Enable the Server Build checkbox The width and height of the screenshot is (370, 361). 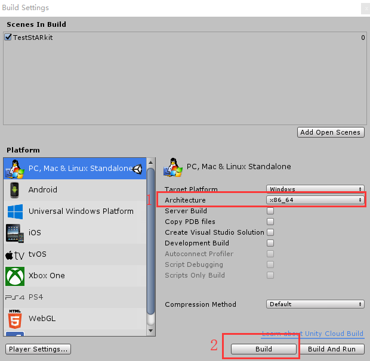tap(270, 211)
